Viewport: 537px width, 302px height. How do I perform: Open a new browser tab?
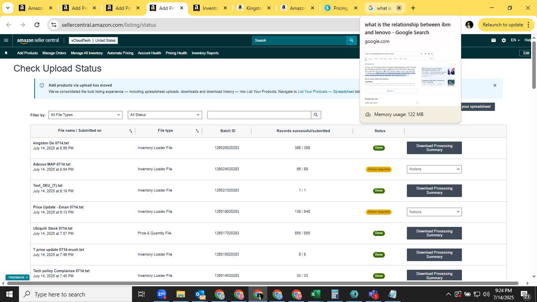pos(413,8)
